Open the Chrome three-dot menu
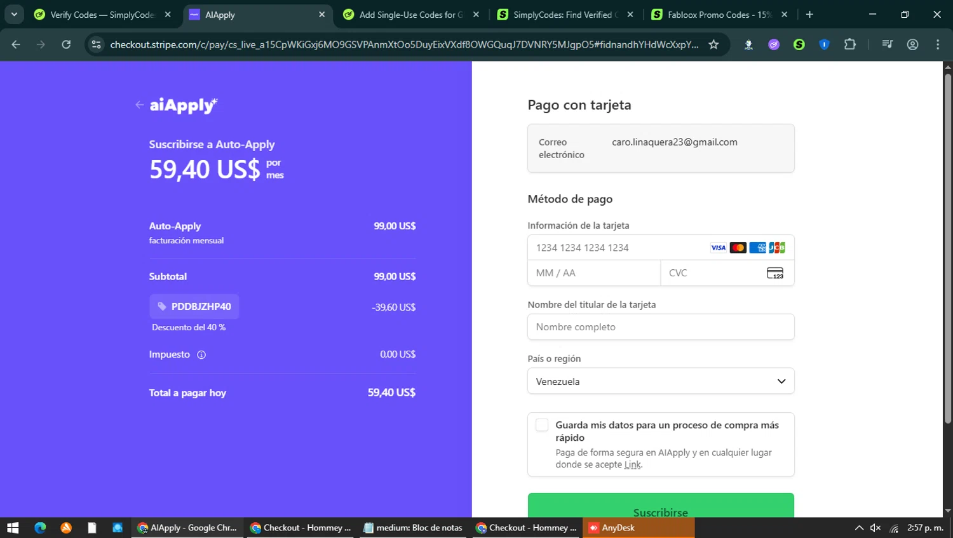 [x=938, y=44]
